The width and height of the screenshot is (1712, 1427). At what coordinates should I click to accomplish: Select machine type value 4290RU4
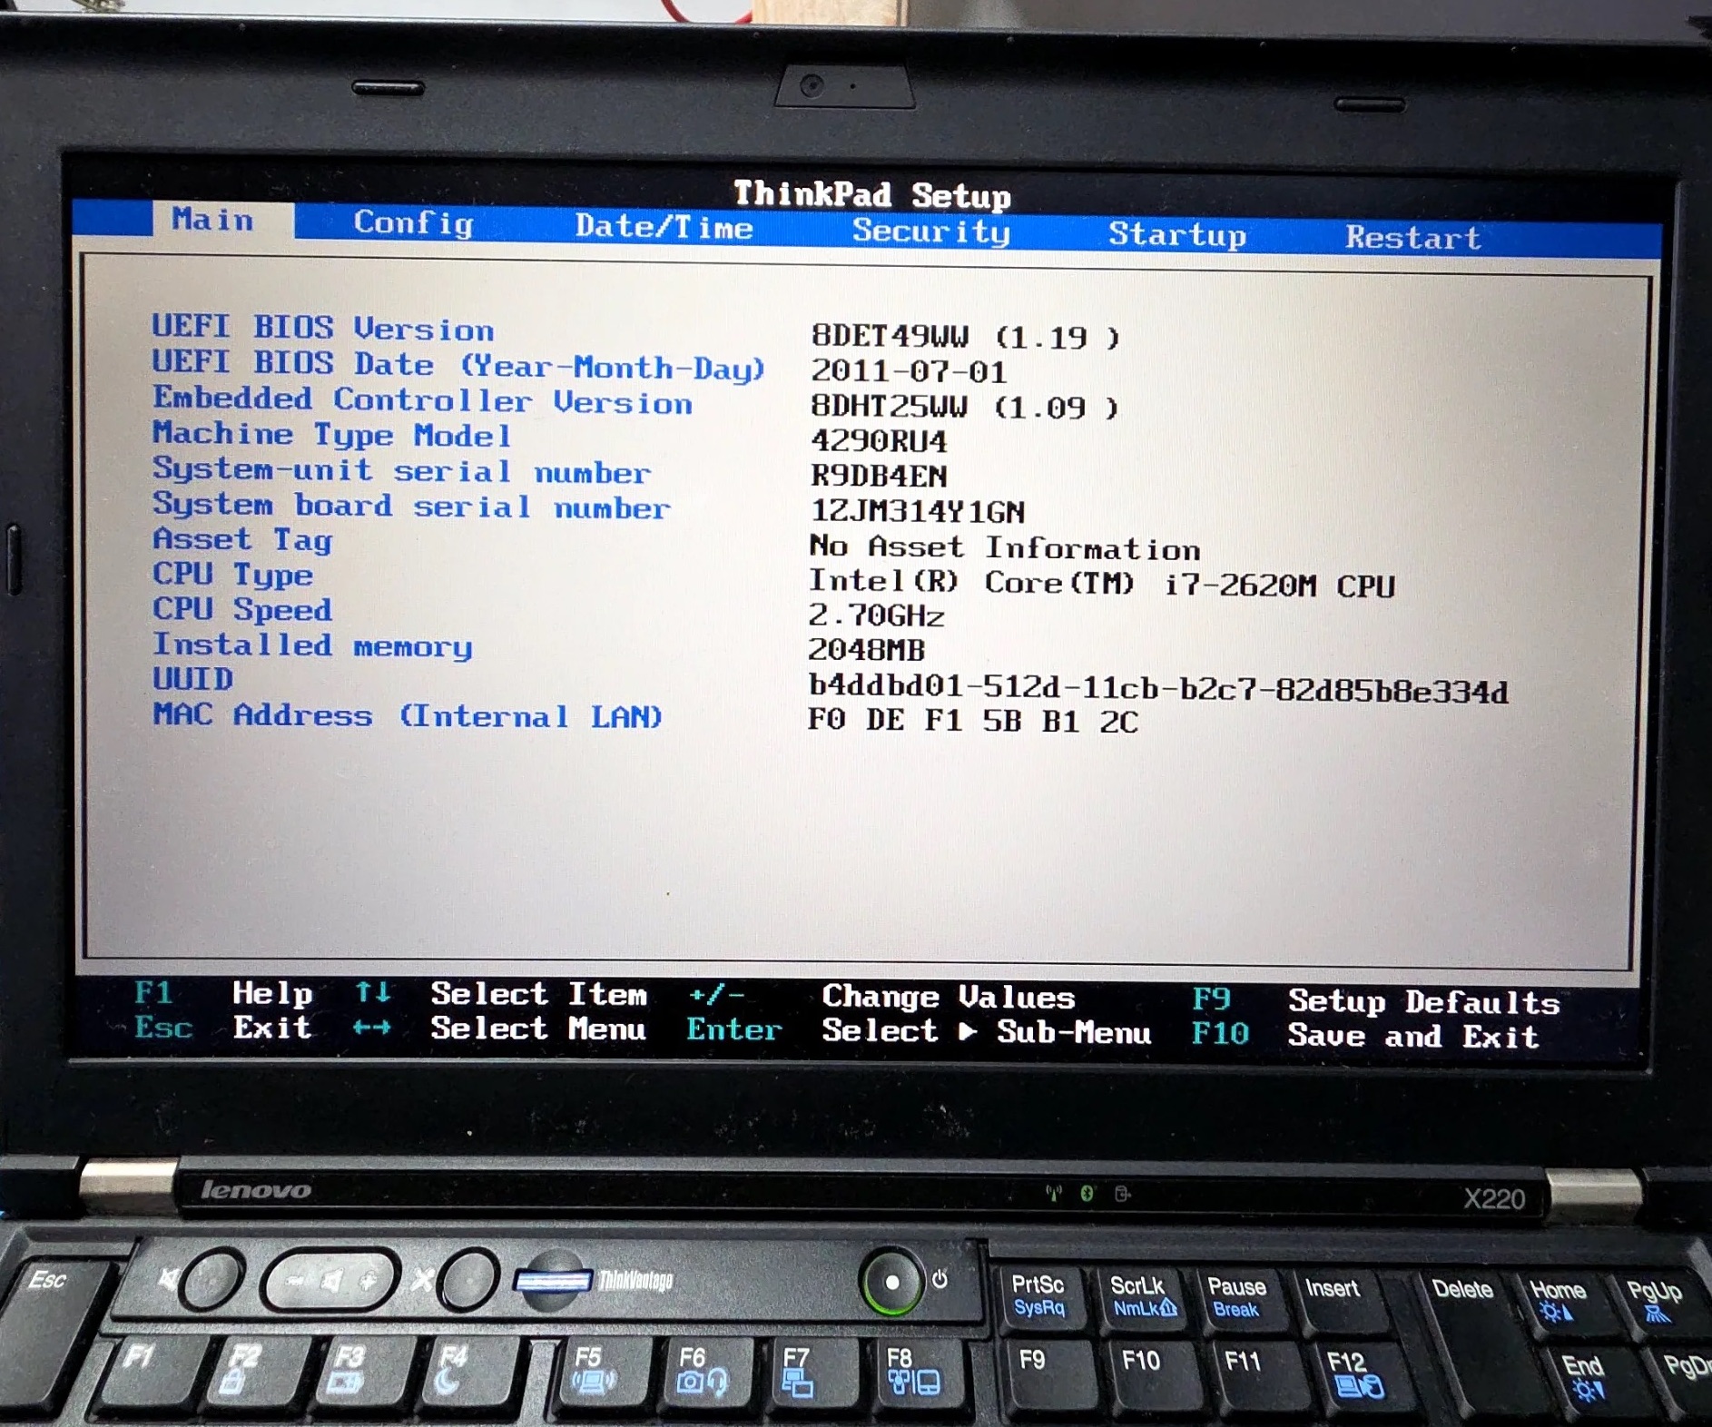(x=879, y=441)
